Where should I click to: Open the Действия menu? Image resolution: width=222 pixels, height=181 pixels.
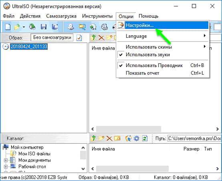[30, 16]
